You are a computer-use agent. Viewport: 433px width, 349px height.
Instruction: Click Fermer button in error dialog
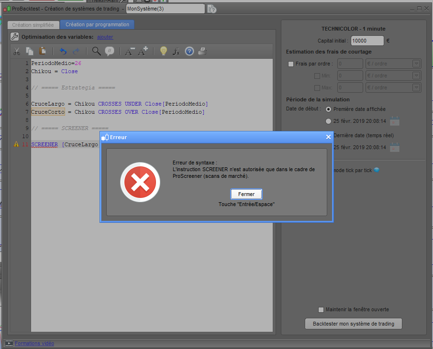click(246, 194)
